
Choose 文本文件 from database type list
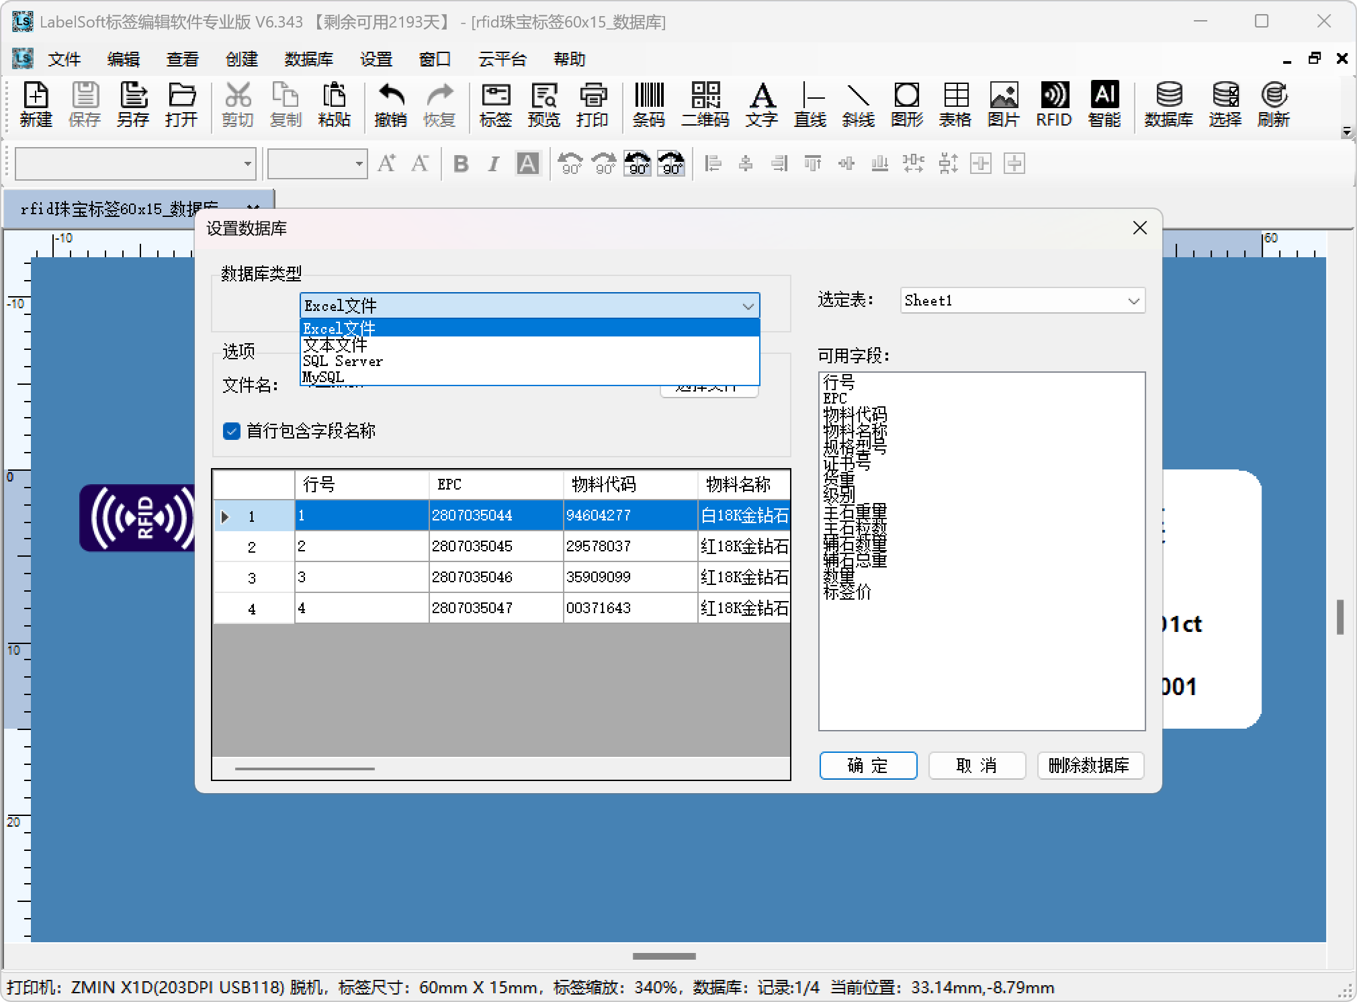[529, 345]
